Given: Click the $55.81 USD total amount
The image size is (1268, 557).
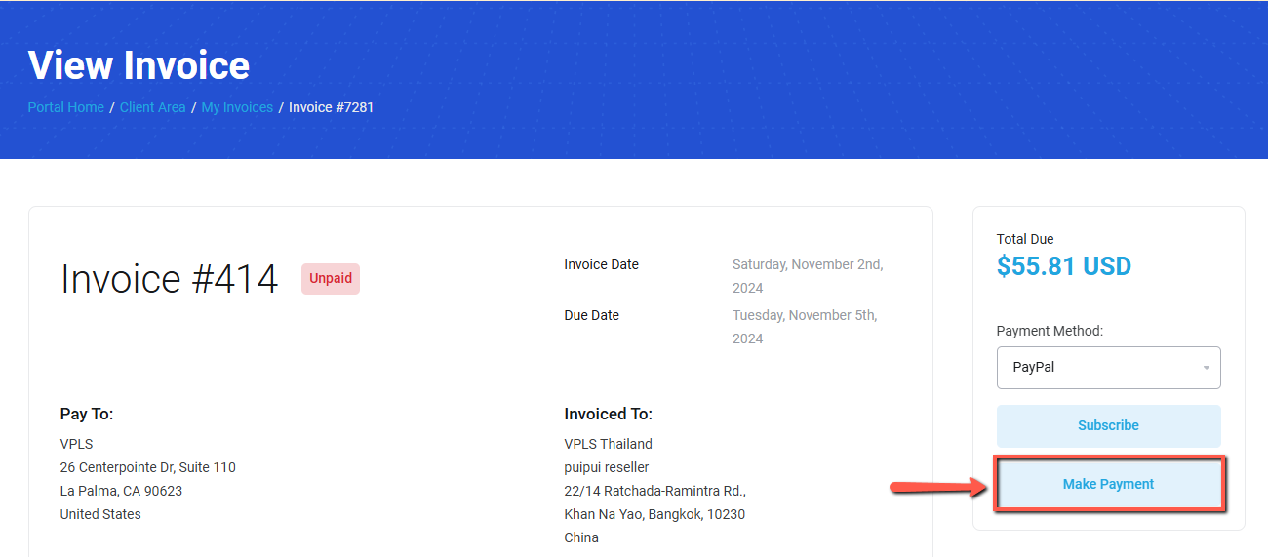Looking at the screenshot, I should coord(1063,266).
